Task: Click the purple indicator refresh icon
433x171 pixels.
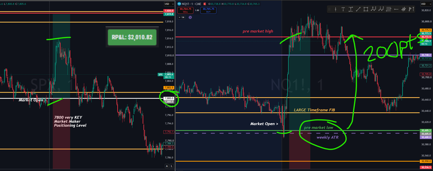Action: click(x=190, y=17)
